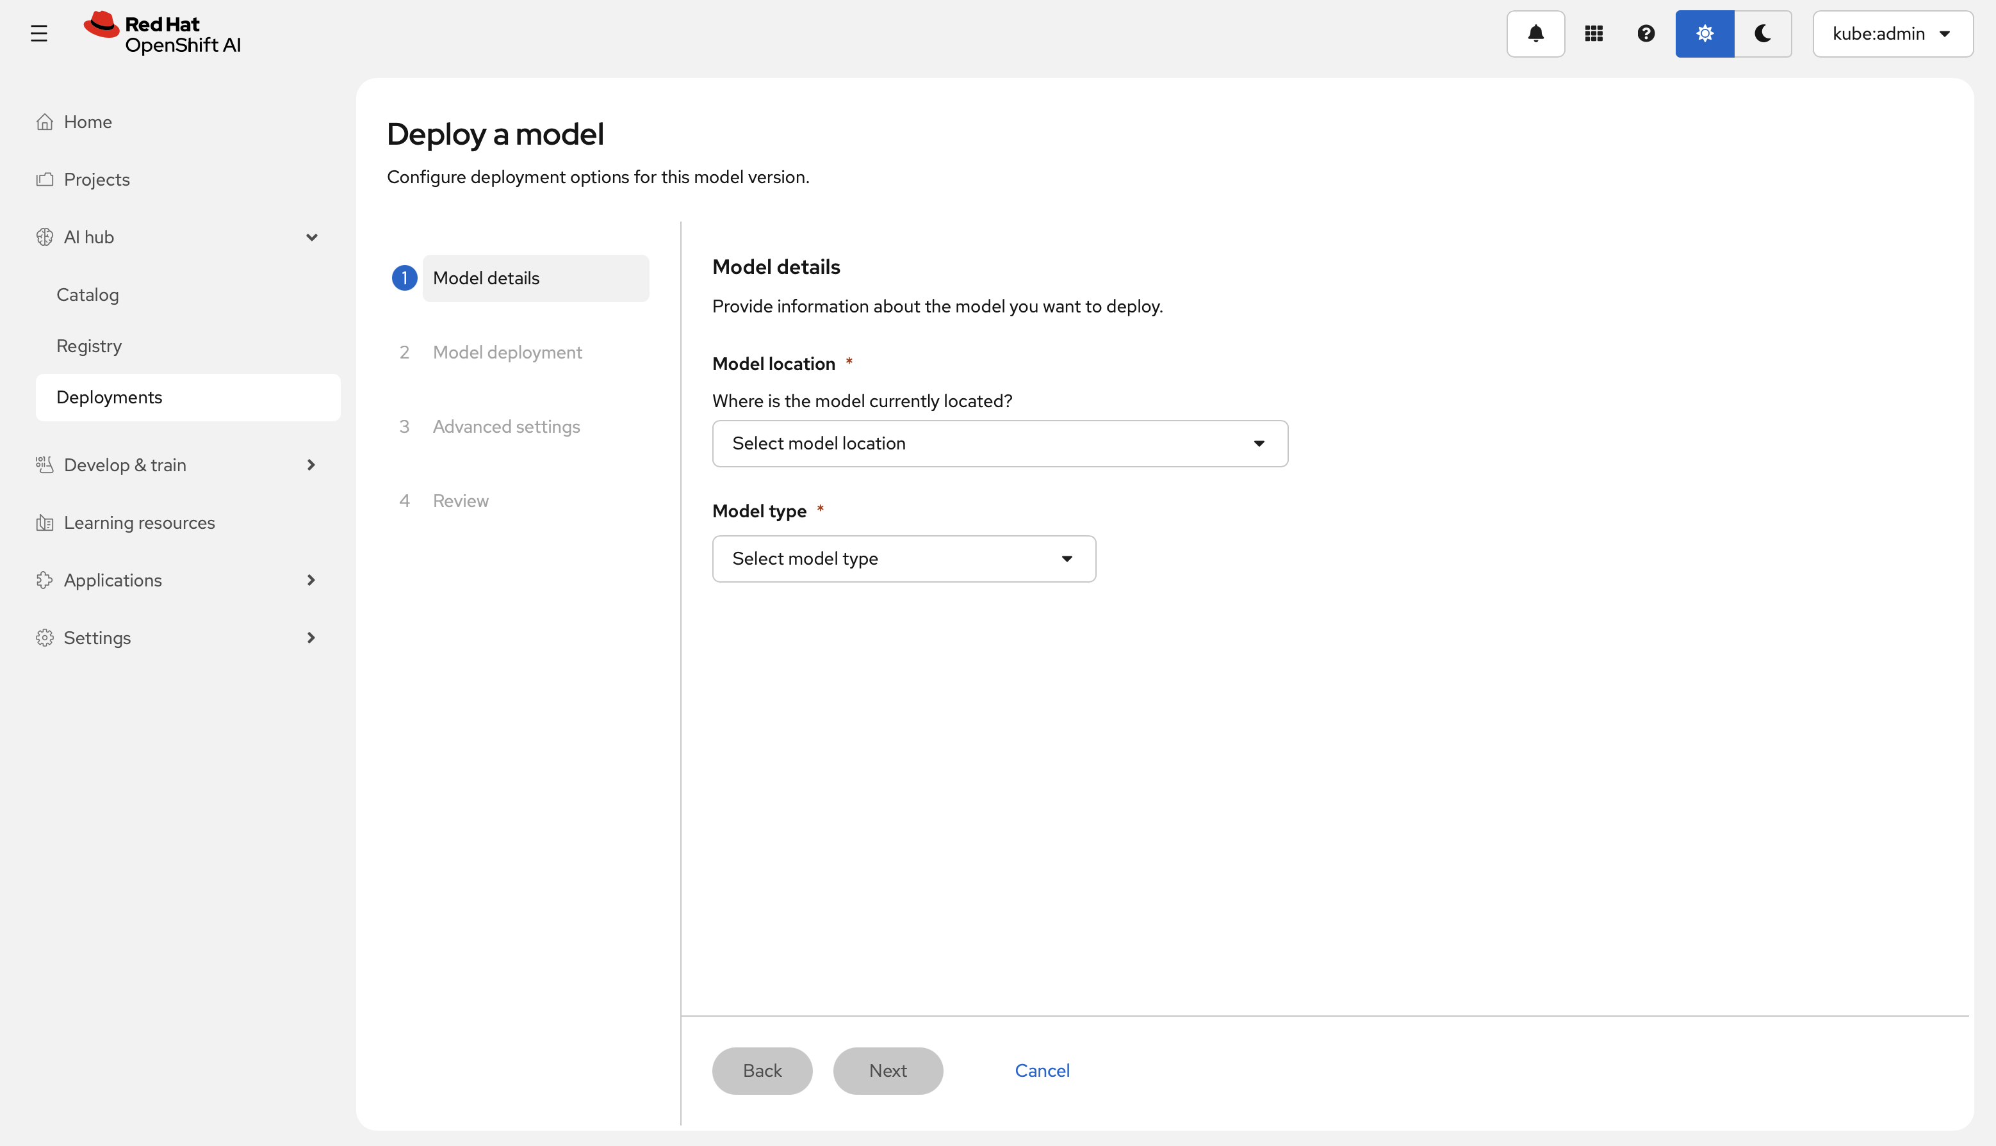The image size is (1996, 1146).
Task: Collapse the AI hub section
Action: (311, 237)
